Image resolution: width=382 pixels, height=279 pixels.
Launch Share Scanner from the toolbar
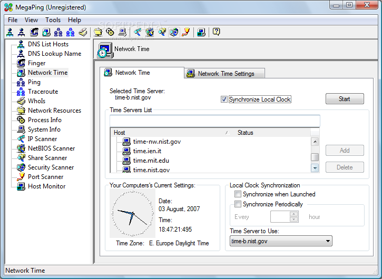[x=162, y=32]
